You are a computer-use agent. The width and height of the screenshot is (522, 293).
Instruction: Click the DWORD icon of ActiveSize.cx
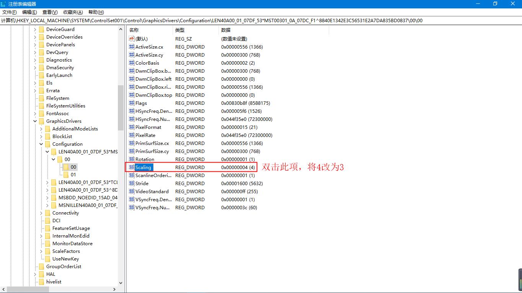tap(132, 47)
